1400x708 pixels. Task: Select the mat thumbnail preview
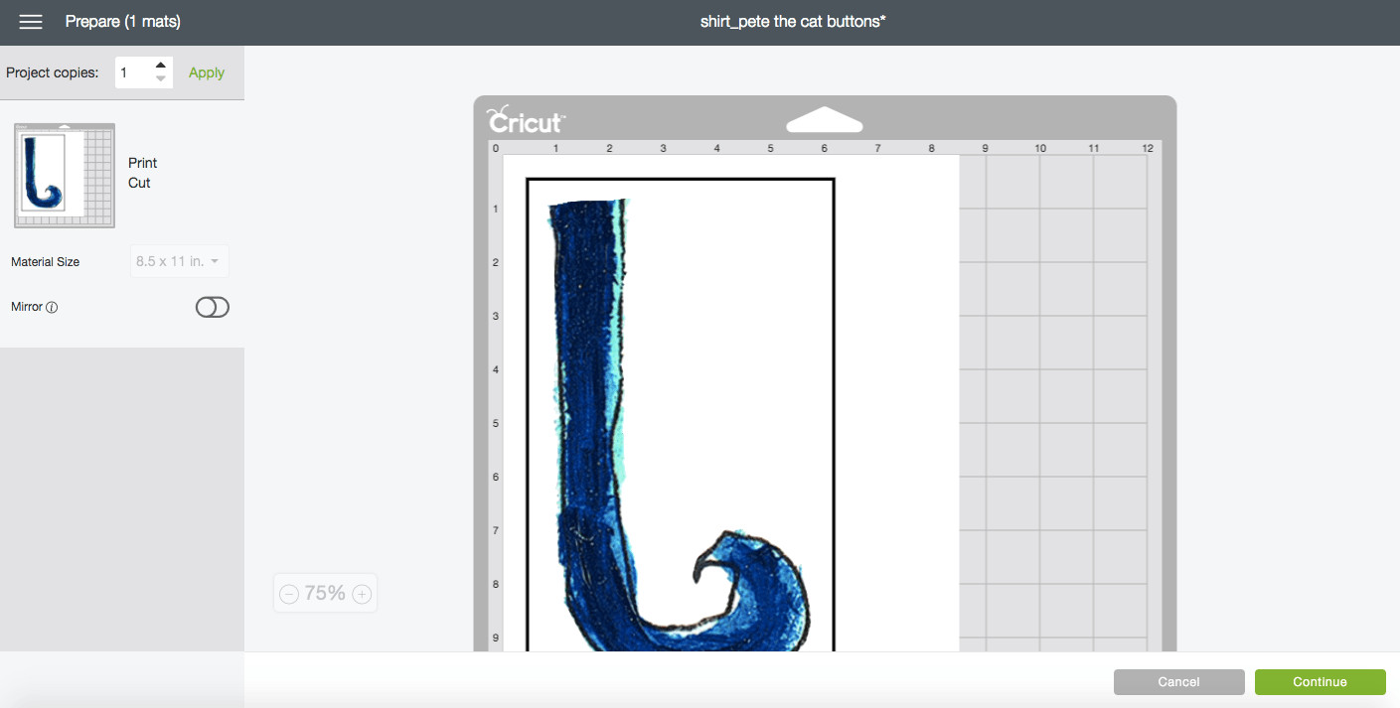tap(65, 176)
